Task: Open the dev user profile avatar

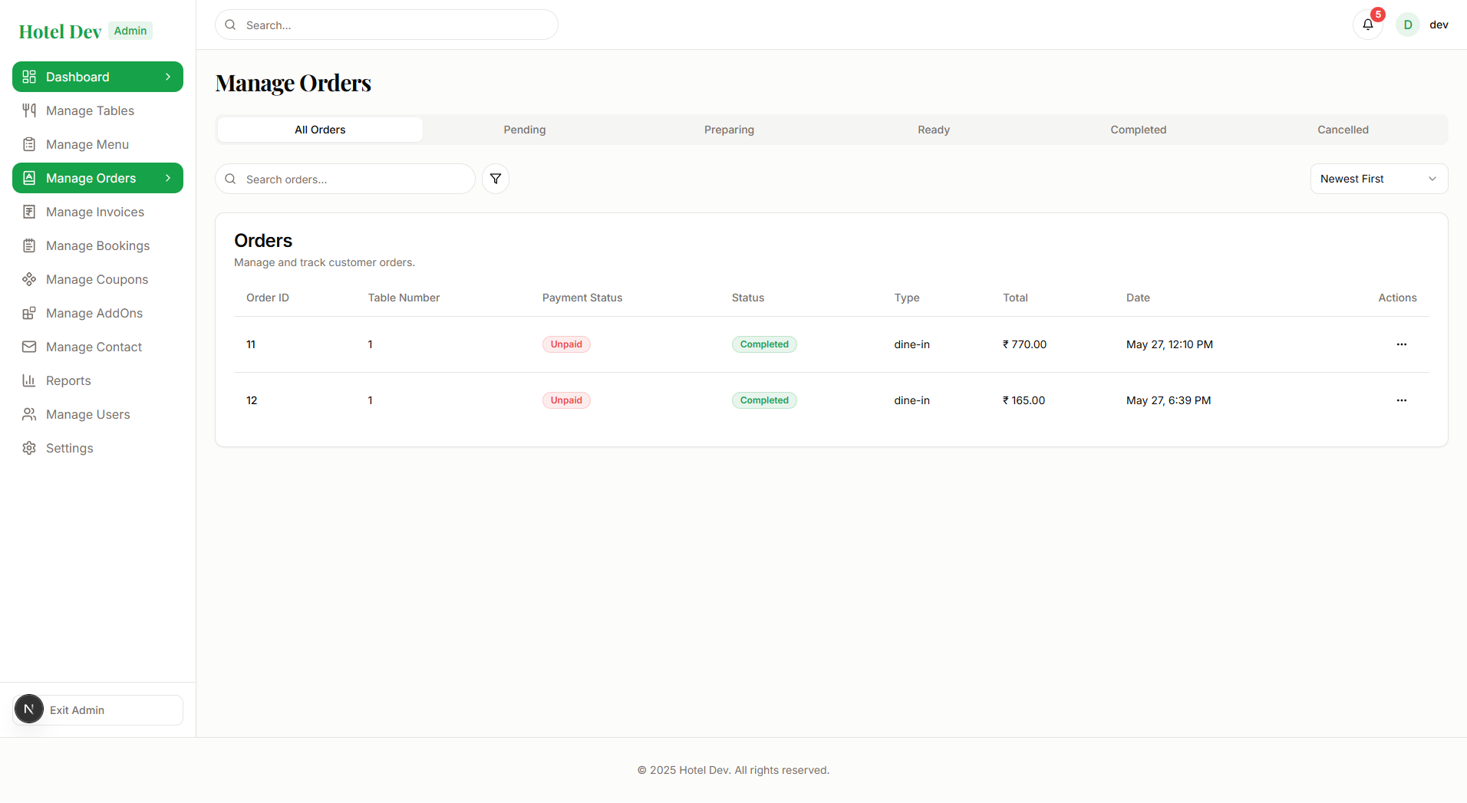Action: pyautogui.click(x=1407, y=25)
